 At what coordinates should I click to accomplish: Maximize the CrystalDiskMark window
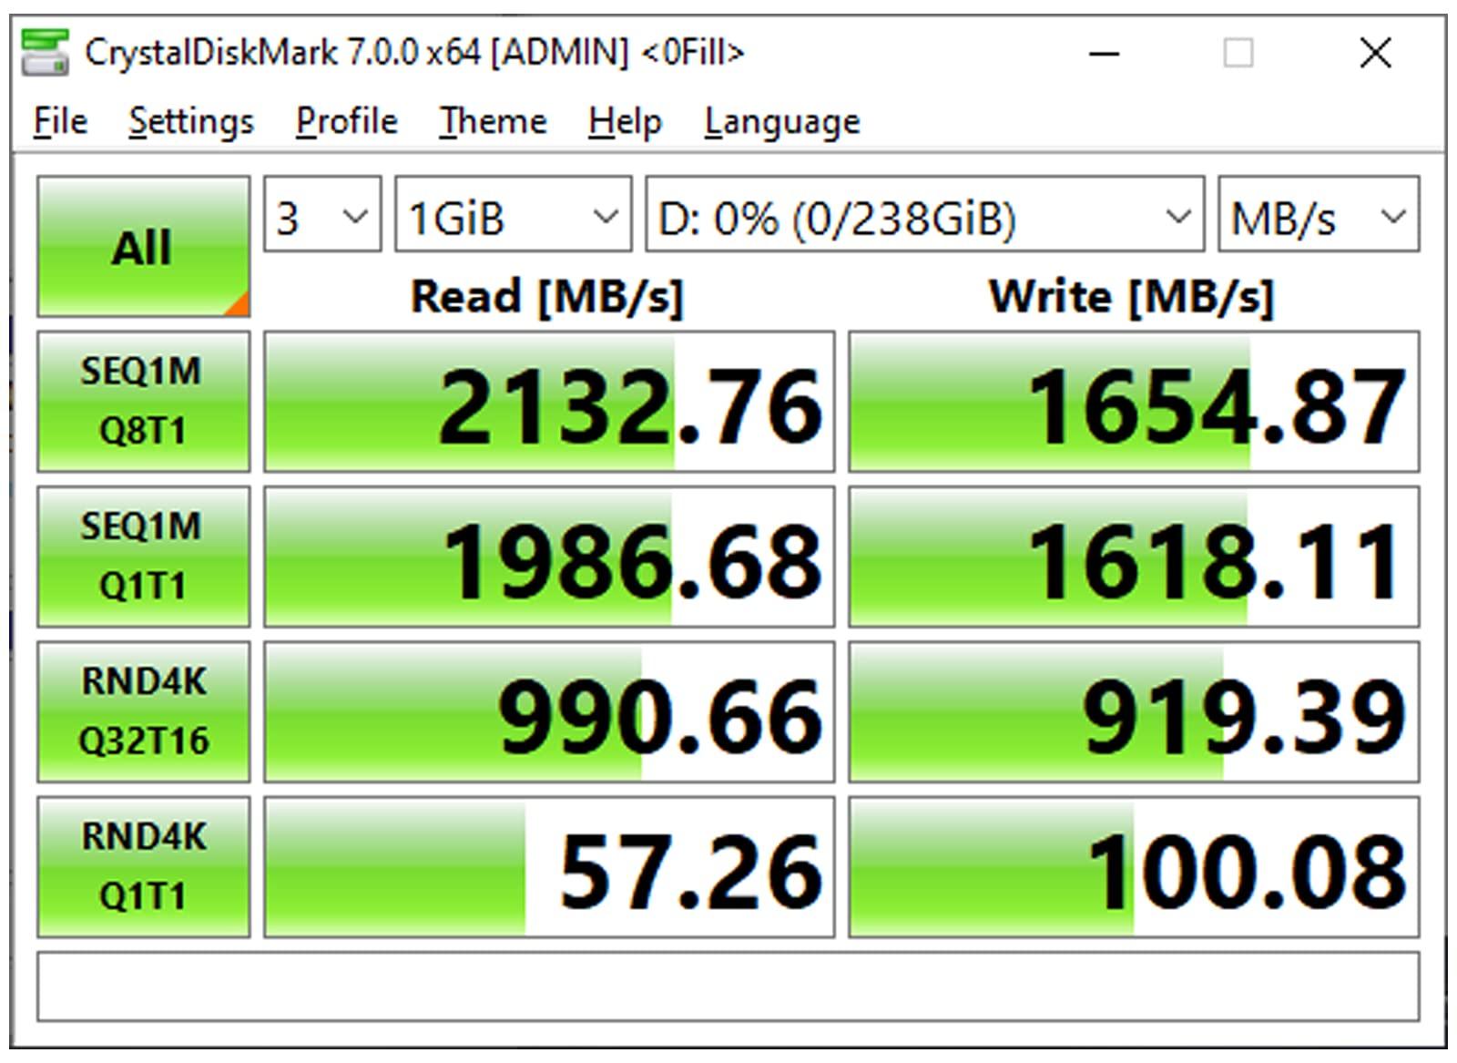[1237, 53]
